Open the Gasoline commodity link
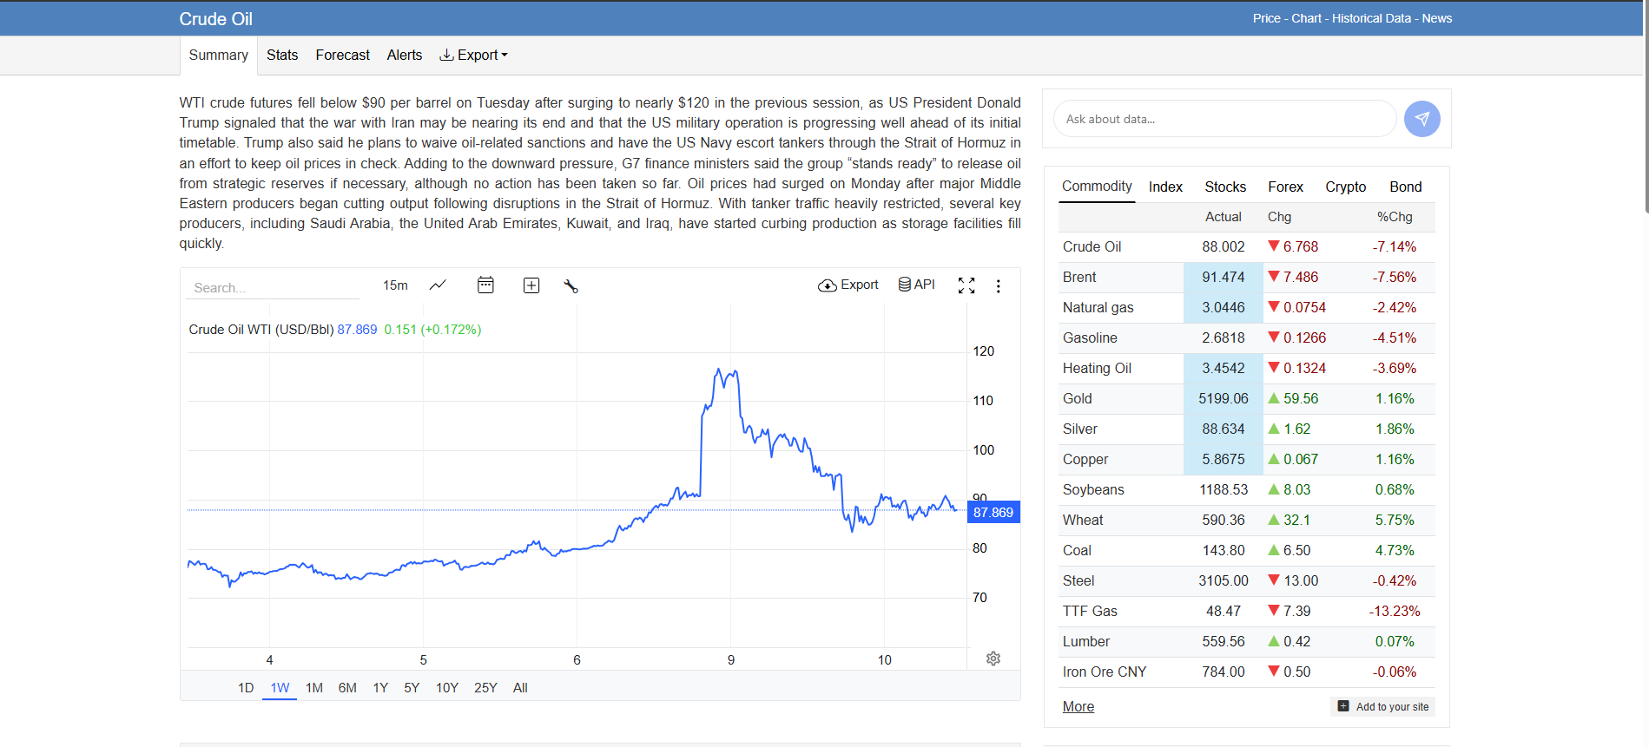 coord(1090,337)
